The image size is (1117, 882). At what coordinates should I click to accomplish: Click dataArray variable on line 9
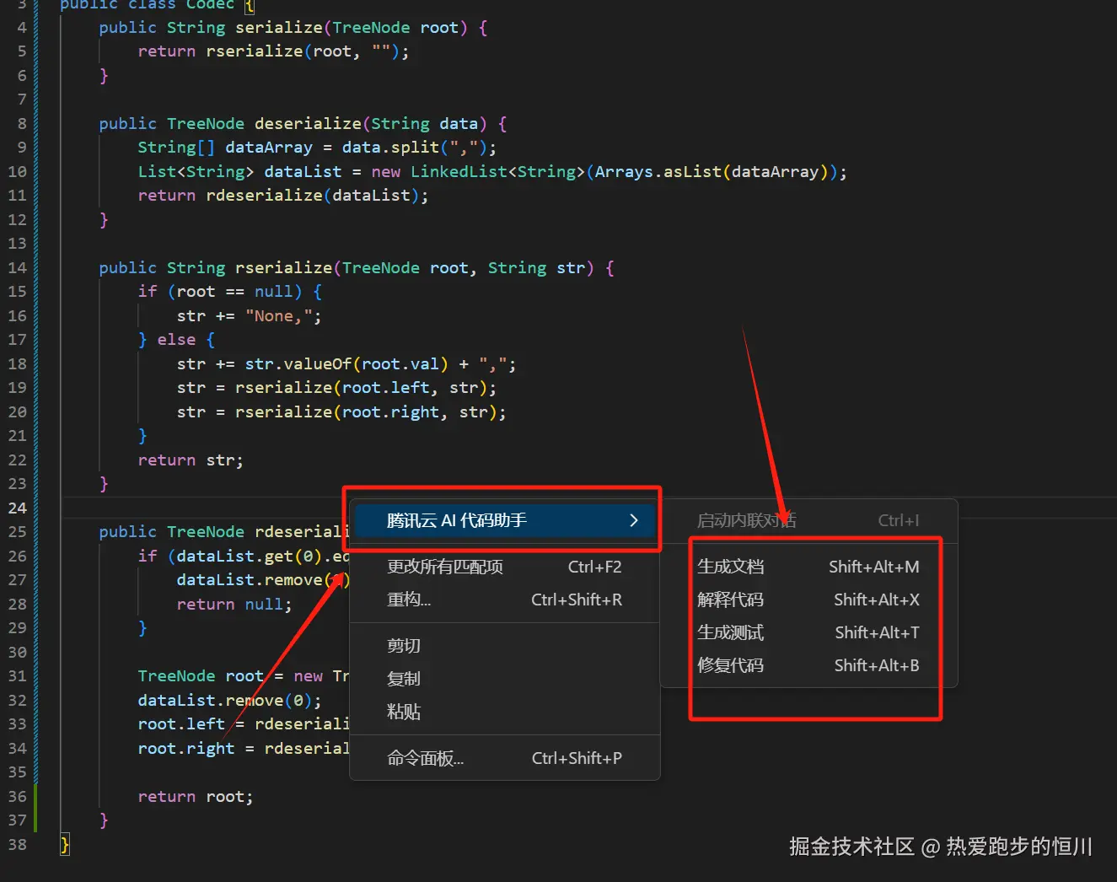point(269,147)
